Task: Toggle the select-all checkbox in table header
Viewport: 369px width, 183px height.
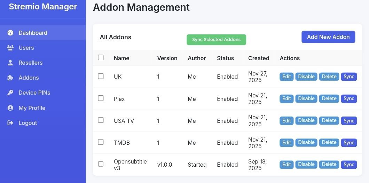Action: [x=101, y=57]
